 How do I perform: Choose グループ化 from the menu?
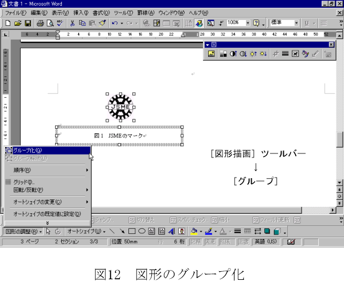pos(48,151)
